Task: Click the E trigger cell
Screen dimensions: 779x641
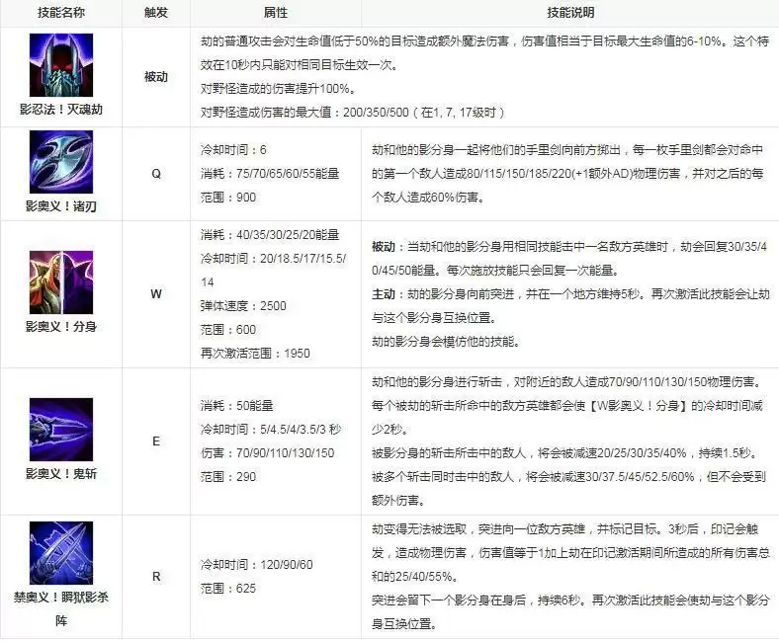Action: (x=156, y=441)
